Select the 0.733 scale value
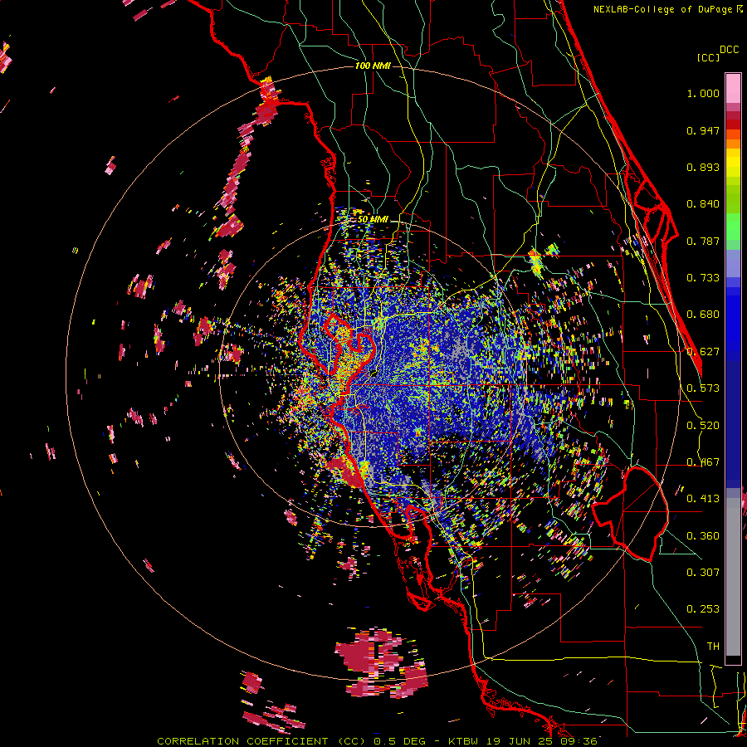 tap(703, 278)
